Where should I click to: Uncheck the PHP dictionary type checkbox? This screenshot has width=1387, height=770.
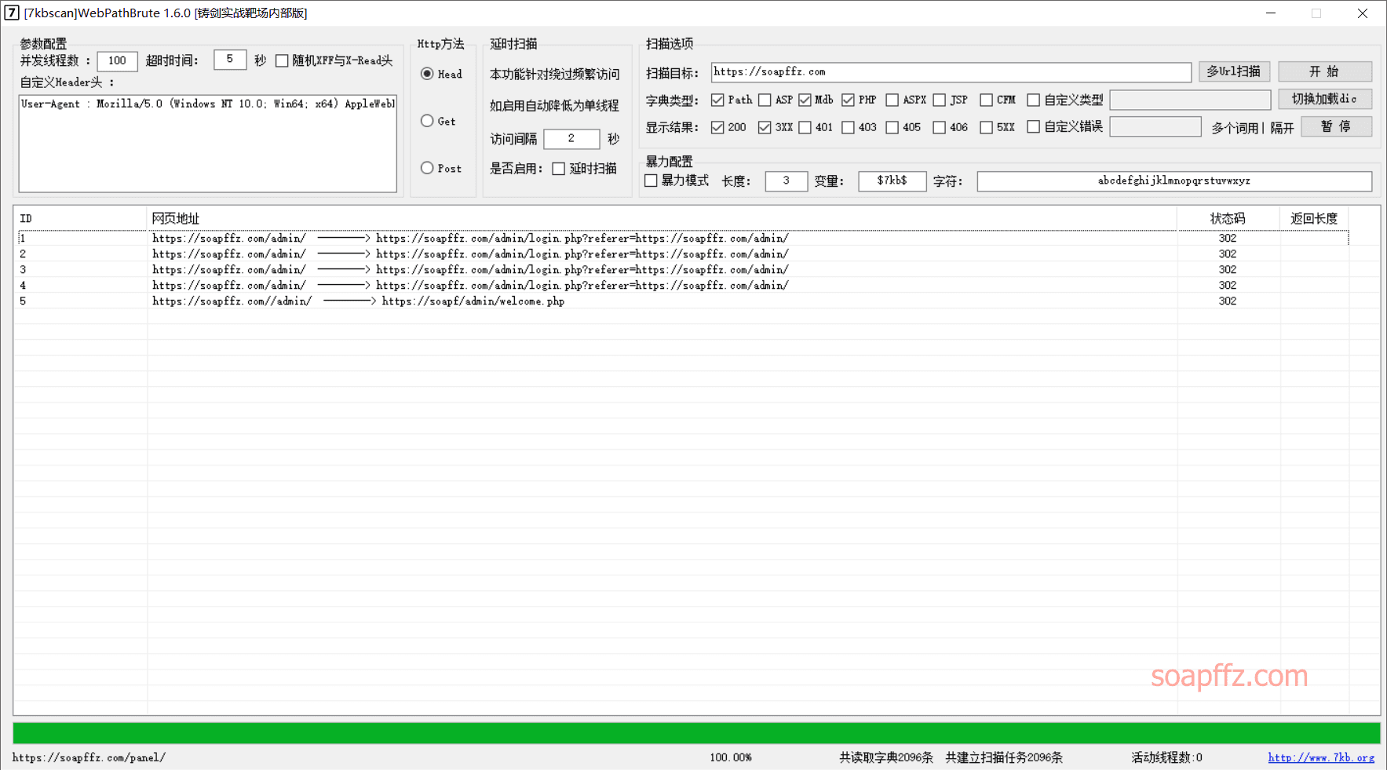[848, 100]
